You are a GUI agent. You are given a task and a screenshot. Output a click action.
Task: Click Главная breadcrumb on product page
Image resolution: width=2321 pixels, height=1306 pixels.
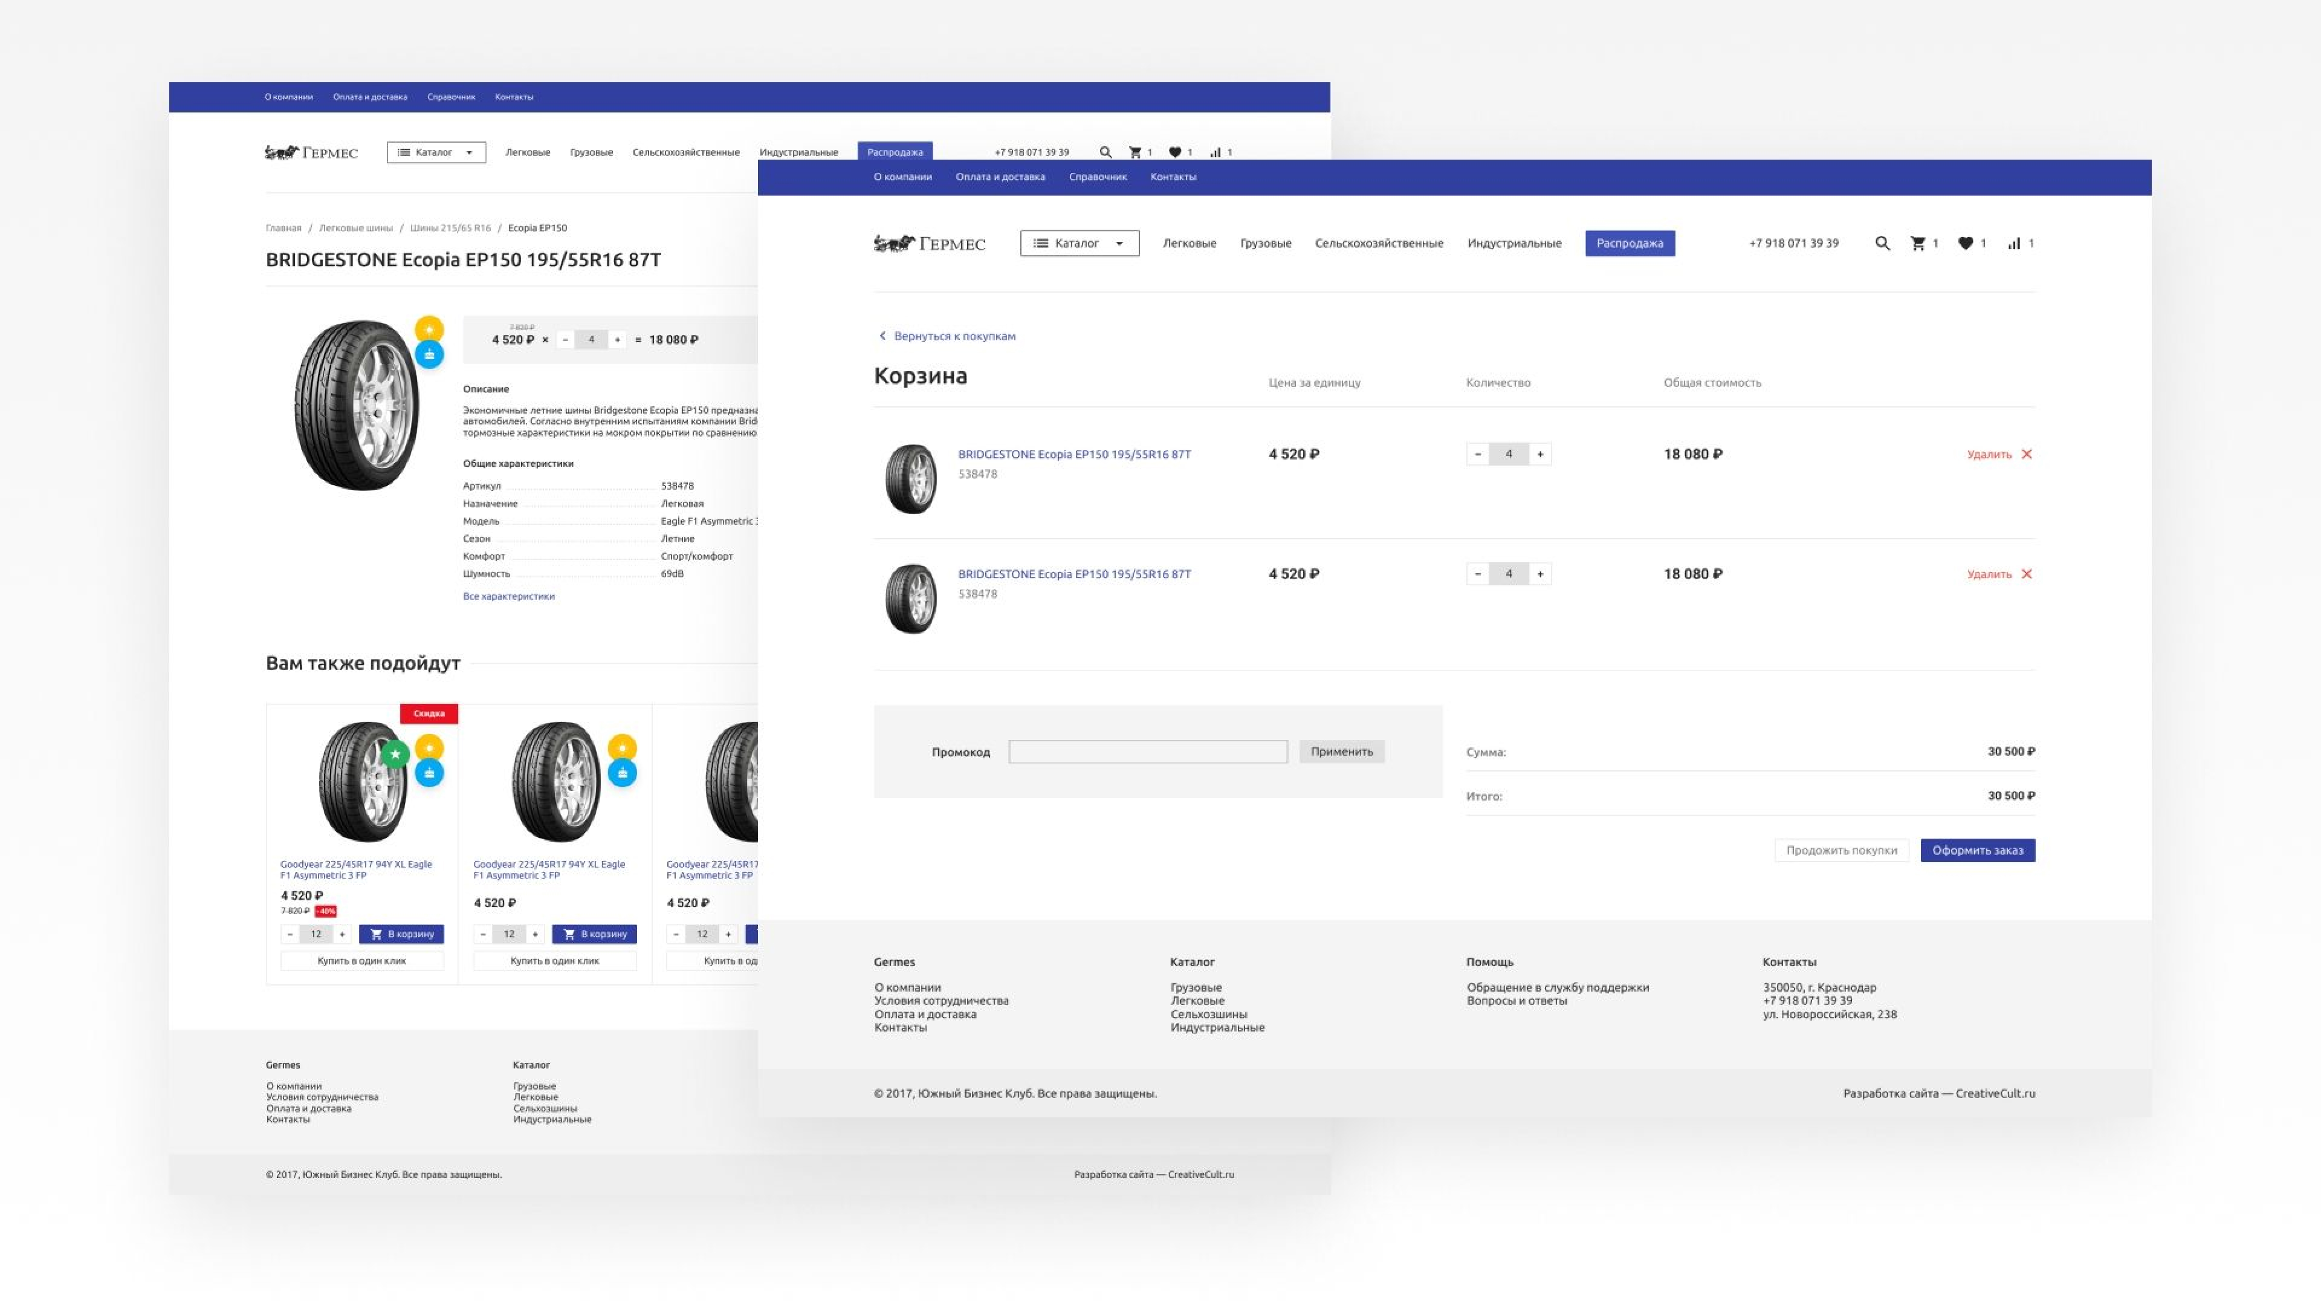click(283, 228)
